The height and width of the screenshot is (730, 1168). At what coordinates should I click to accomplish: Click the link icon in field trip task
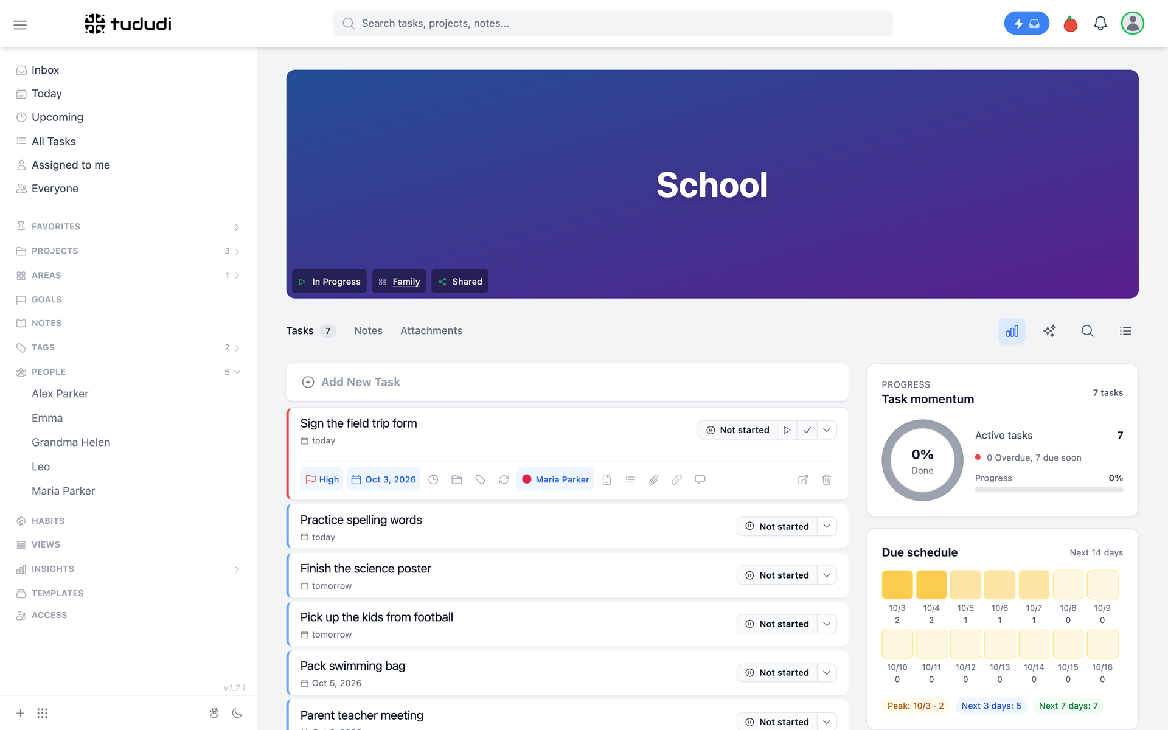676,479
